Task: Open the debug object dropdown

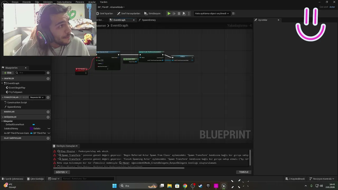Action: pyautogui.click(x=212, y=13)
